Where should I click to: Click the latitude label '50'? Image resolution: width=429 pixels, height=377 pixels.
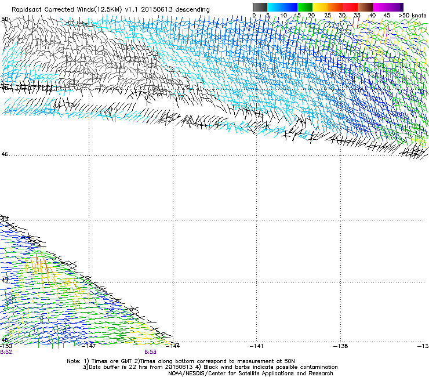pyautogui.click(x=5, y=19)
